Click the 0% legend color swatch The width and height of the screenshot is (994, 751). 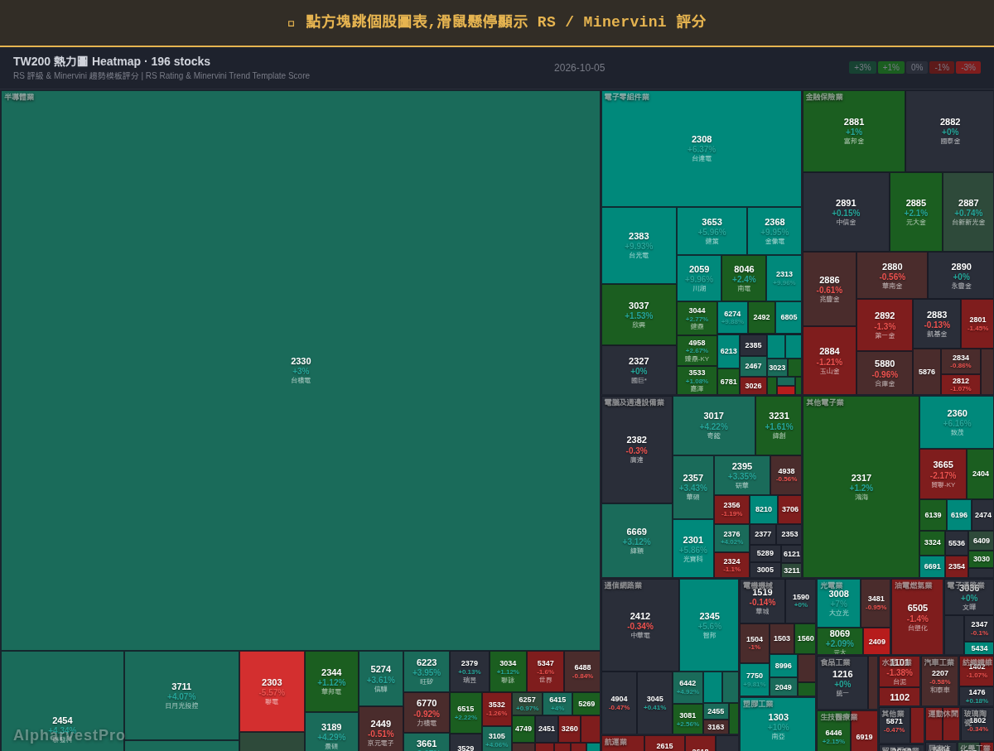click(x=917, y=68)
